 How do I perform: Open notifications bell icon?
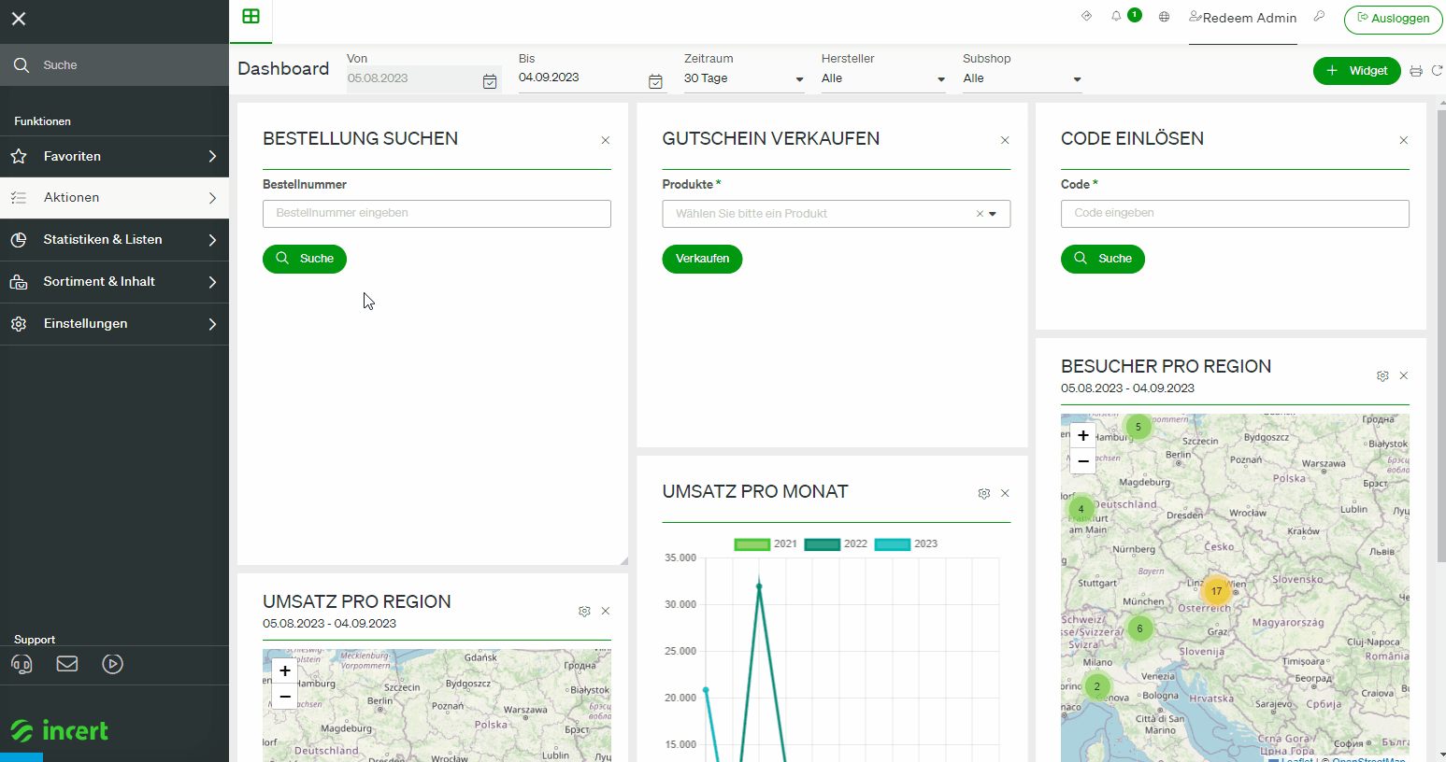click(x=1116, y=16)
